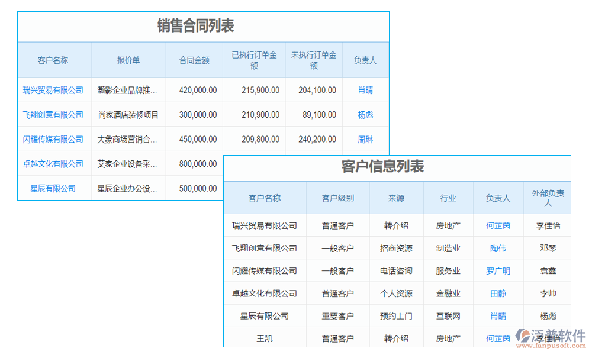Viewport: 592px width, 355px height.
Task: Click responsible person 肖晴 in contract list
Action: (x=365, y=90)
